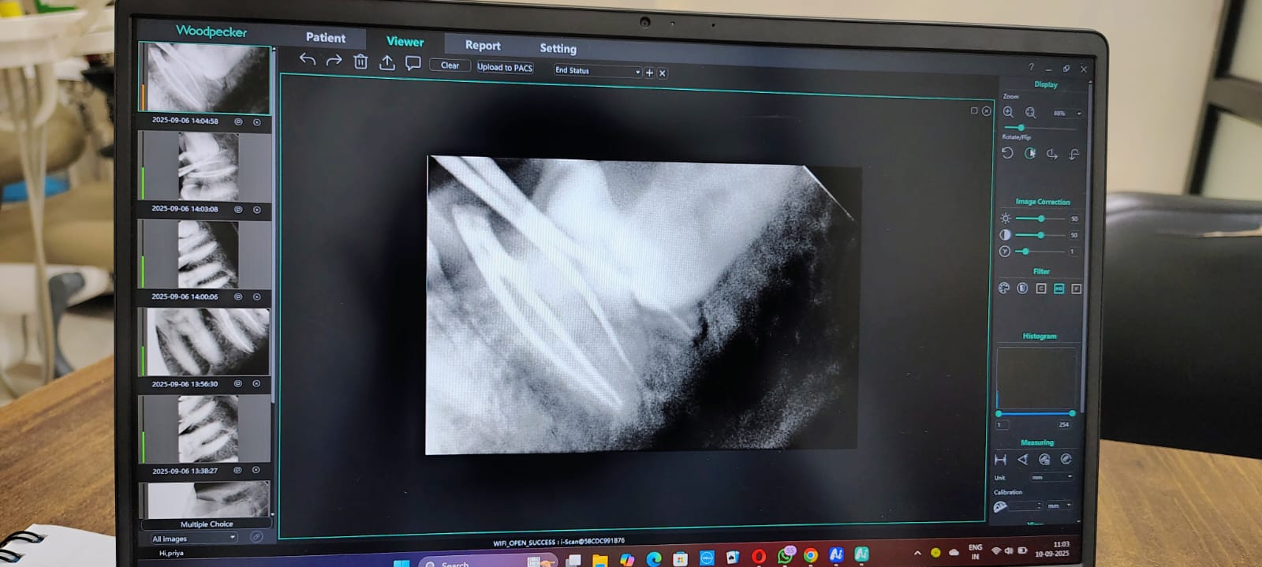Apply the C filter icon

pyautogui.click(x=1041, y=289)
